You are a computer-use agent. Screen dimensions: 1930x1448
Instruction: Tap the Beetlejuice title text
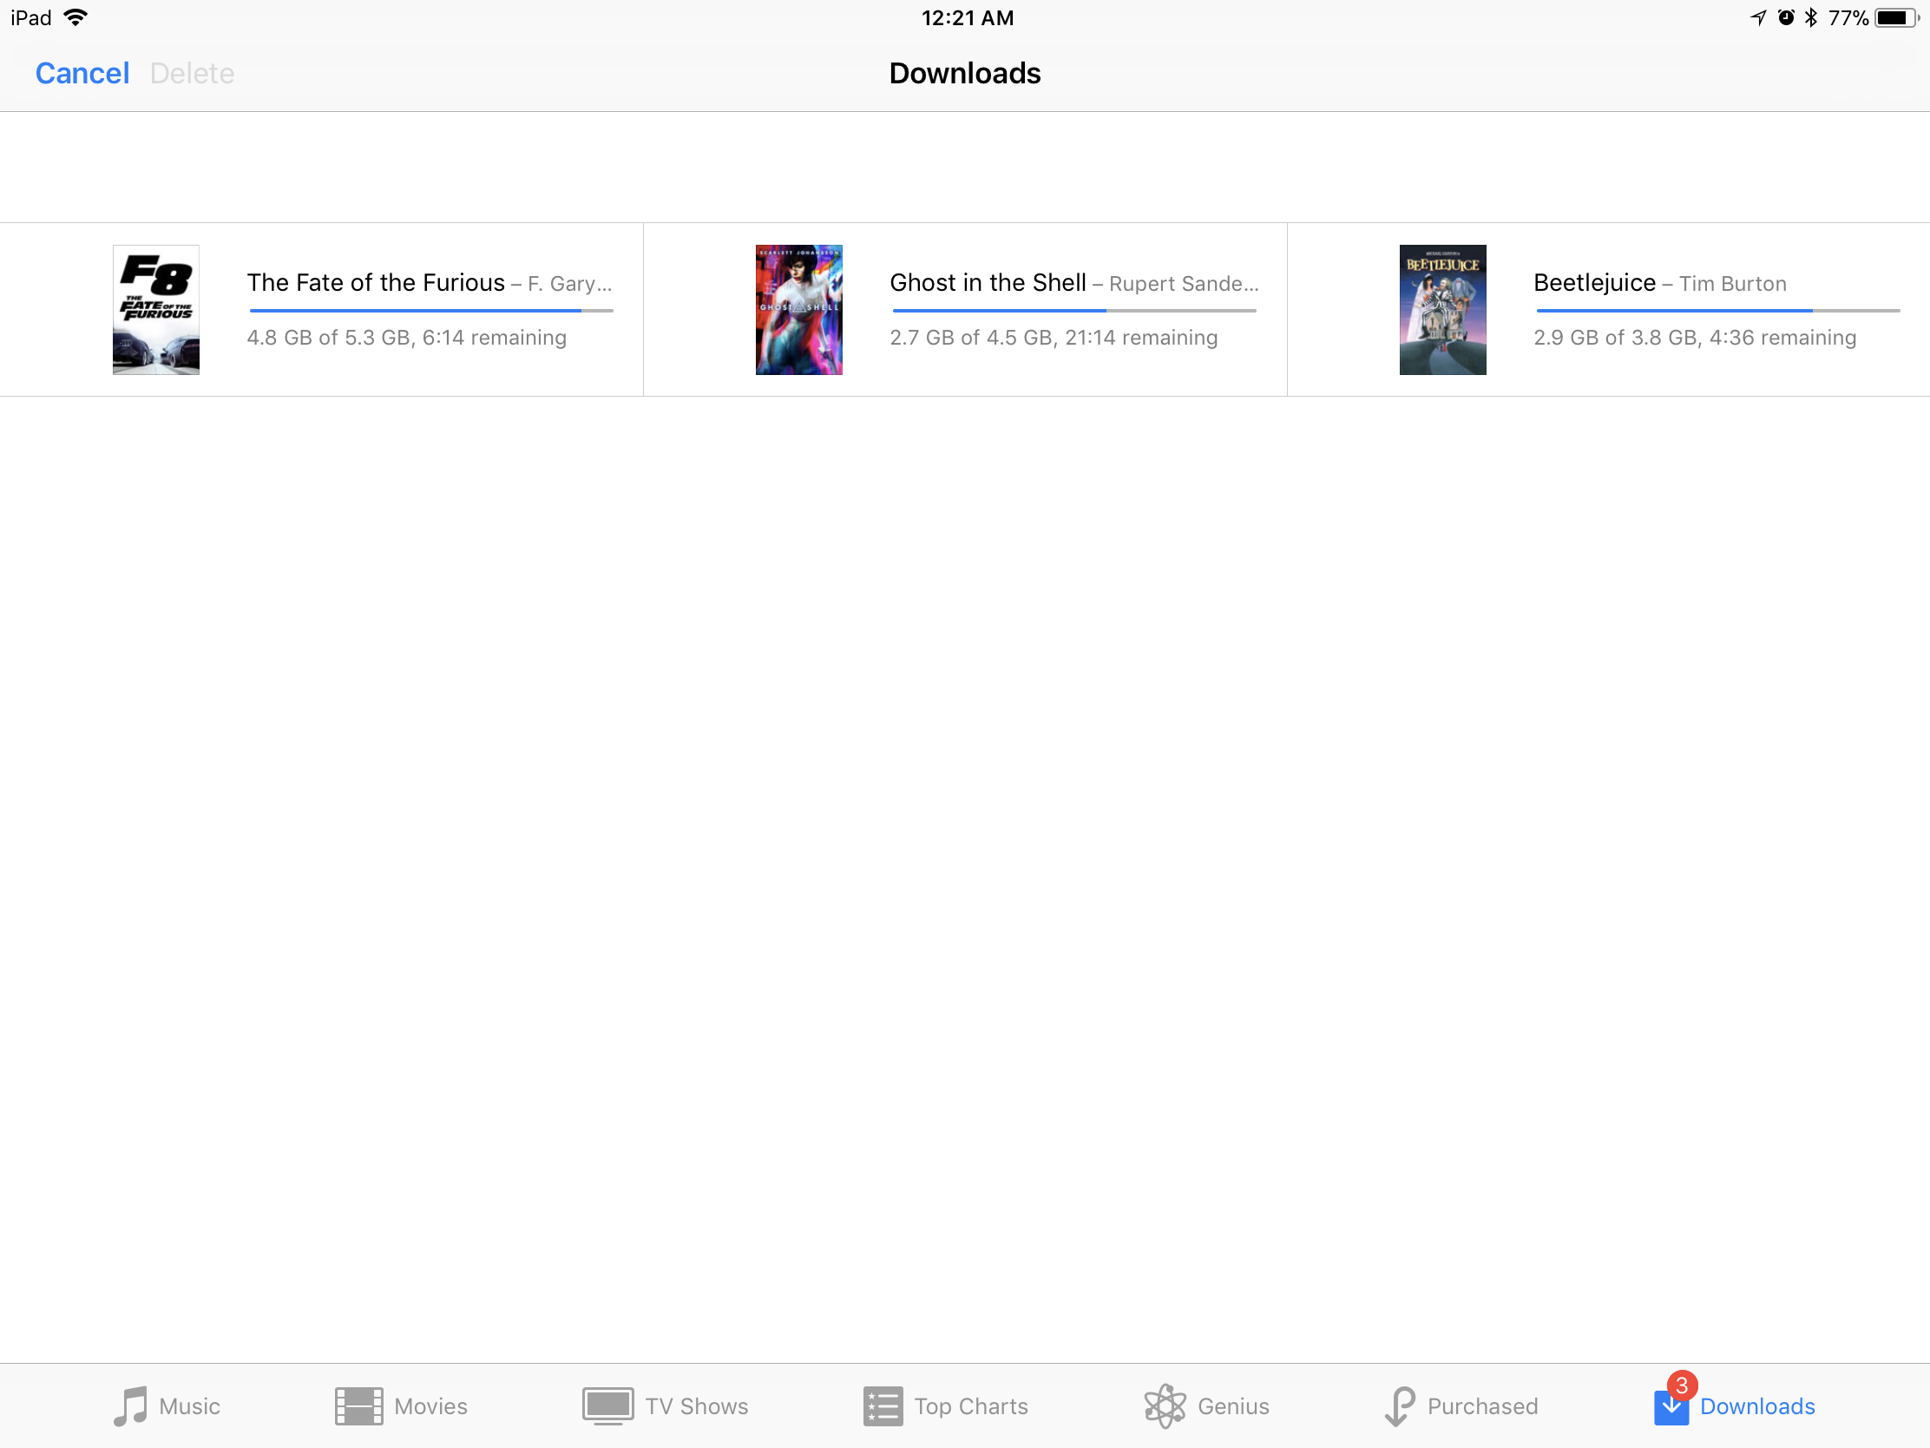tap(1594, 283)
